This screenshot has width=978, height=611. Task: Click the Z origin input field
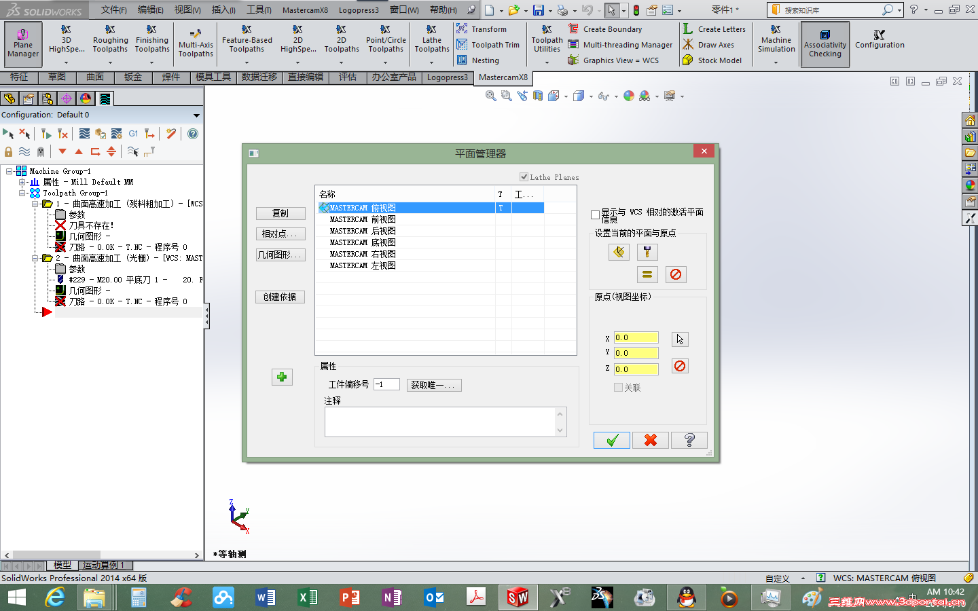point(636,369)
